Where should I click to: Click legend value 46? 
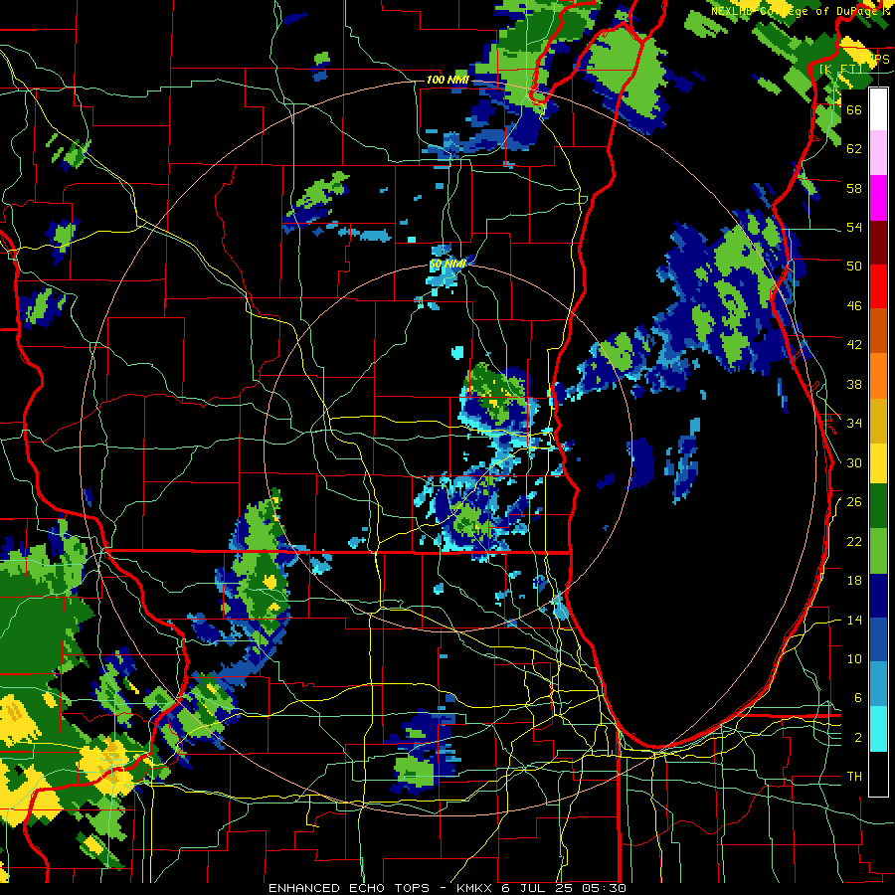pos(854,306)
